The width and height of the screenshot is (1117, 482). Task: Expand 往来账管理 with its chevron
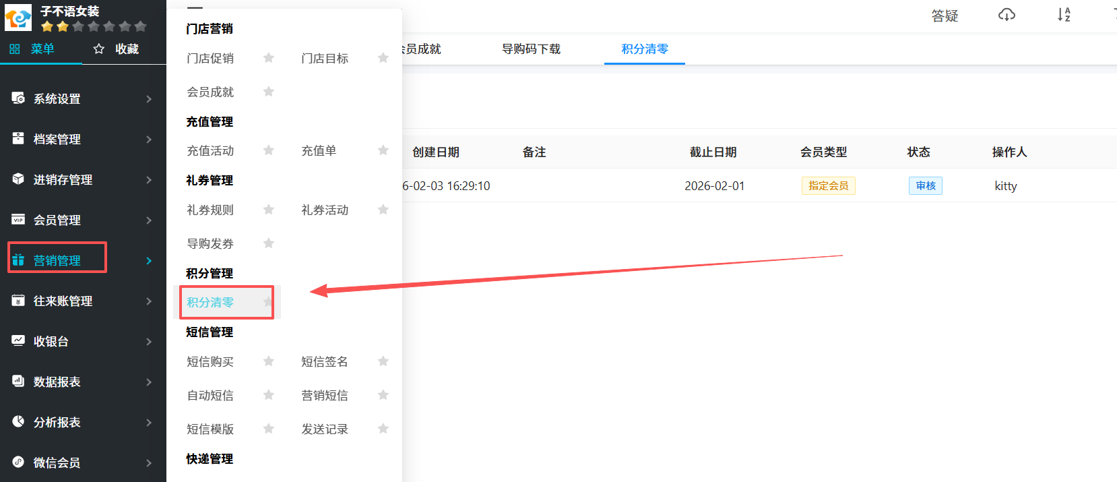[x=149, y=301]
